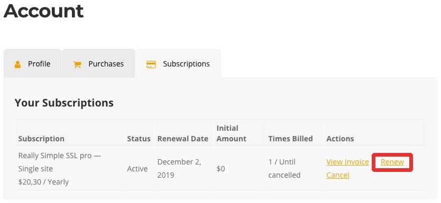Click the Subscription column header
The width and height of the screenshot is (441, 203).
[x=41, y=139]
